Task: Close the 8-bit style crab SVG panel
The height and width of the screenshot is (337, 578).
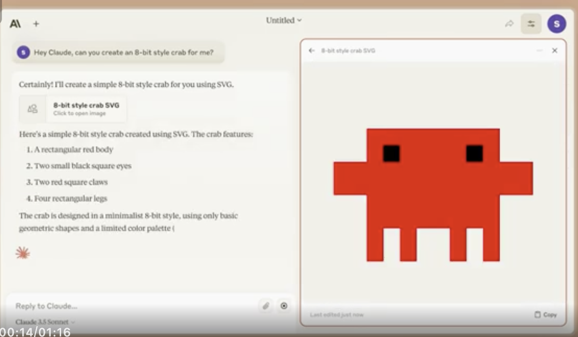Action: [554, 50]
